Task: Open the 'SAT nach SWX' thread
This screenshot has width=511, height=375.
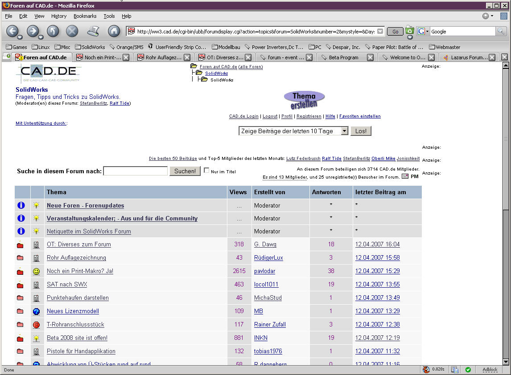Action: click(x=67, y=284)
